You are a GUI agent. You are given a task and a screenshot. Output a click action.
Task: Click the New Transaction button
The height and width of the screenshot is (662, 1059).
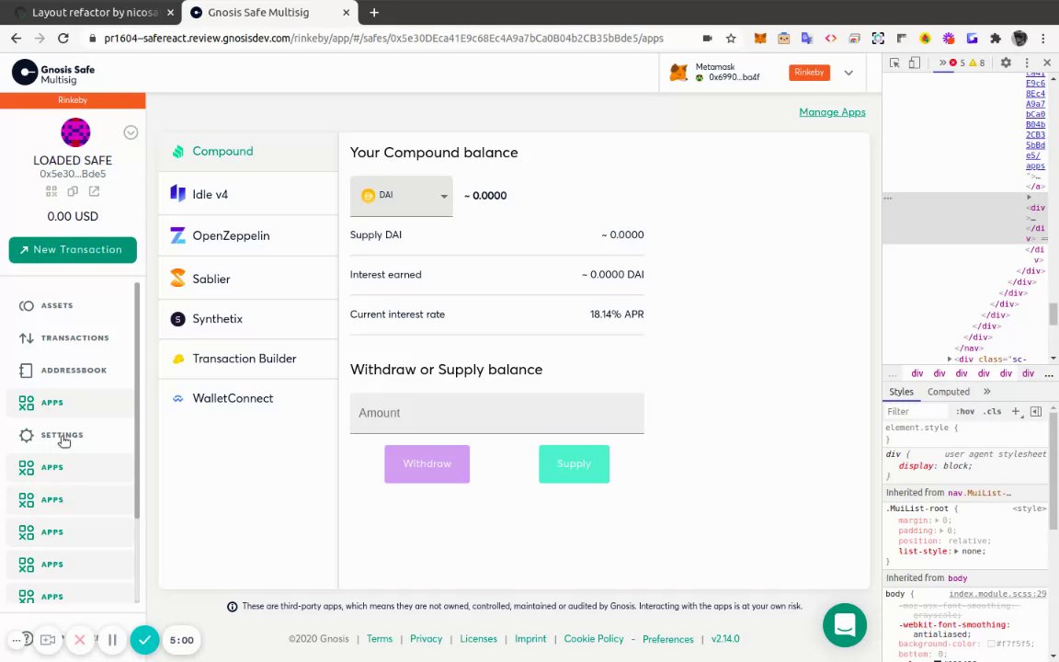pos(73,250)
